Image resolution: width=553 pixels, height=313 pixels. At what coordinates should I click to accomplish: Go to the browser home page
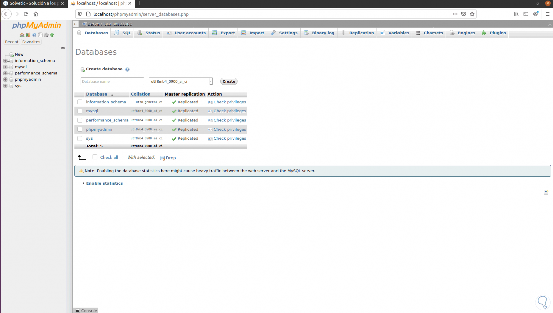click(x=36, y=14)
